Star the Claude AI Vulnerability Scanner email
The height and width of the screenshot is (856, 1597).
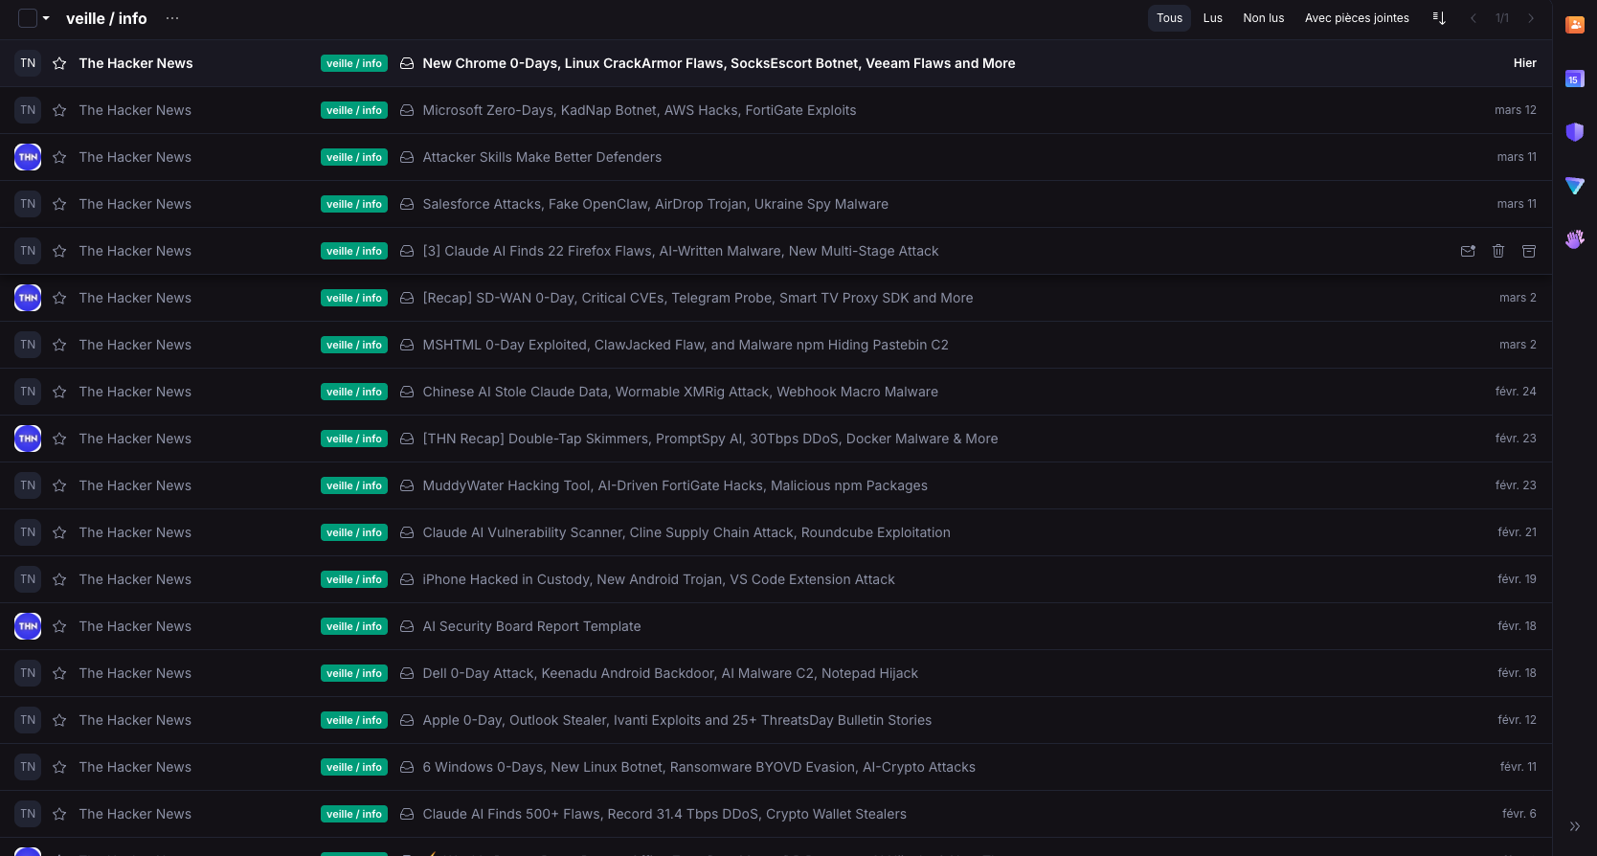pyautogui.click(x=59, y=532)
